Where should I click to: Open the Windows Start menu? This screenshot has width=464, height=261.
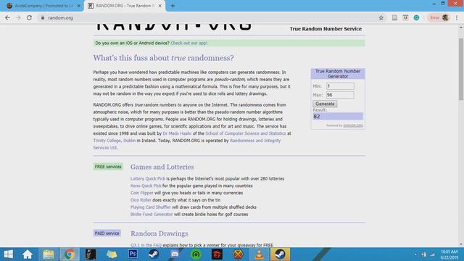tap(8, 254)
